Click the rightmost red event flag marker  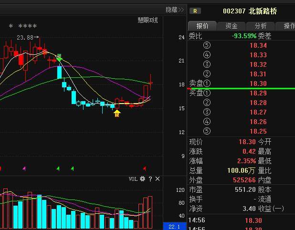(144, 168)
